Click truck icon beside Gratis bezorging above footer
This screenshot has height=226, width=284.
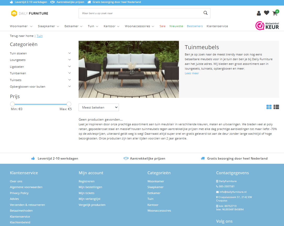(x=203, y=158)
